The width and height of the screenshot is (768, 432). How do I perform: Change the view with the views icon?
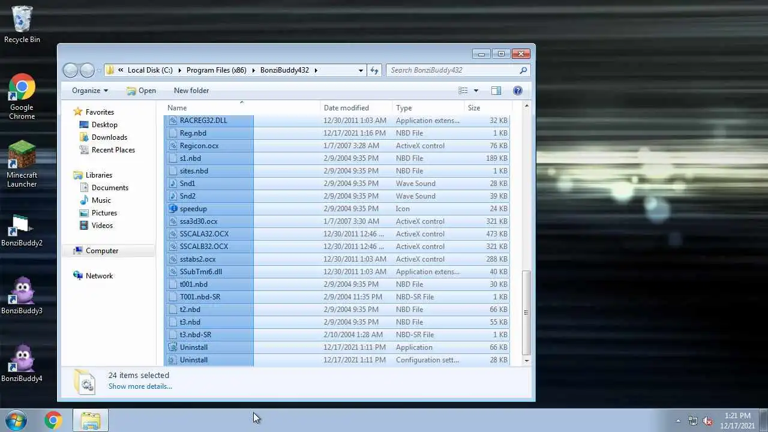pos(463,91)
